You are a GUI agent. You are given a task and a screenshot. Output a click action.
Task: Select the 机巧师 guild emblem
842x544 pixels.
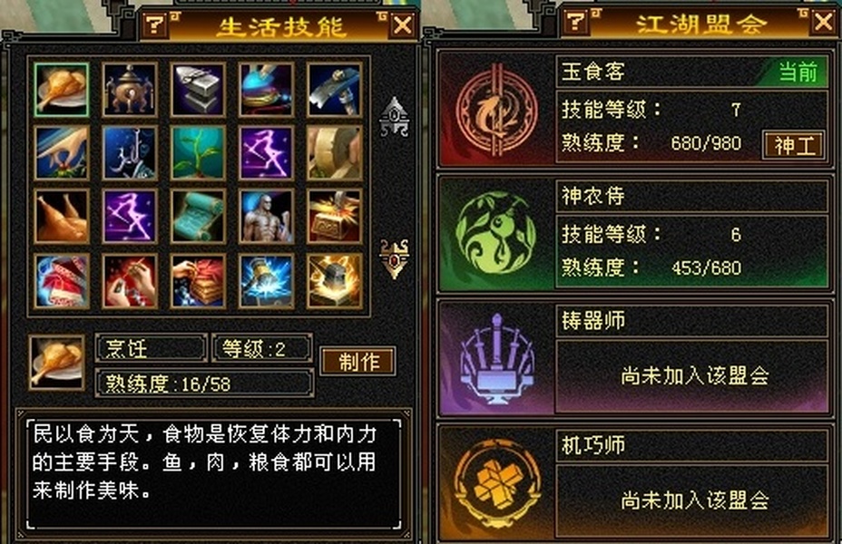(x=496, y=484)
